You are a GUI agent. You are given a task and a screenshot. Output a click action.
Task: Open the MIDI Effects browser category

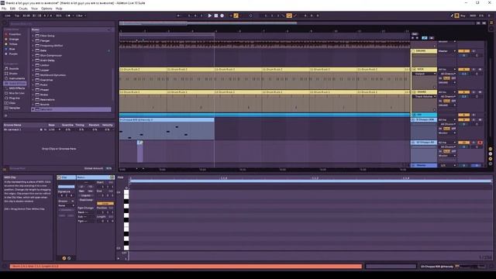click(15, 88)
